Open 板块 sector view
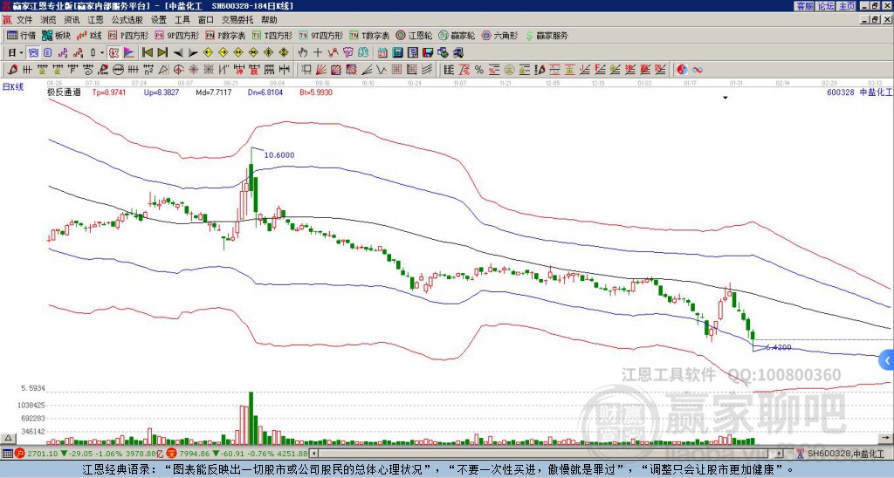Image resolution: width=894 pixels, height=478 pixels. pos(56,35)
